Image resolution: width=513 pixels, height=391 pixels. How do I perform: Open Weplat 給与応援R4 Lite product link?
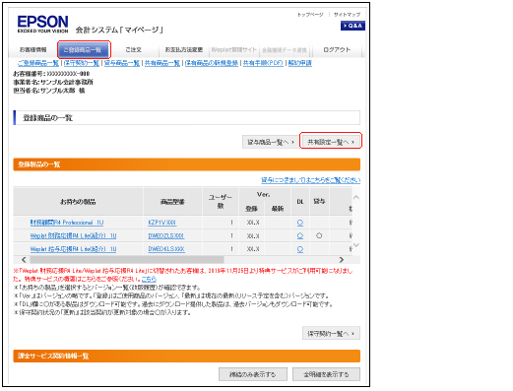(73, 249)
